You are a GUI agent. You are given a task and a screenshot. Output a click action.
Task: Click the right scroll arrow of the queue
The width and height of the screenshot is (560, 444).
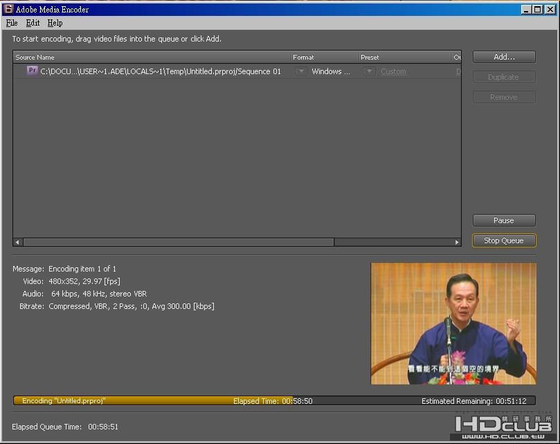457,242
